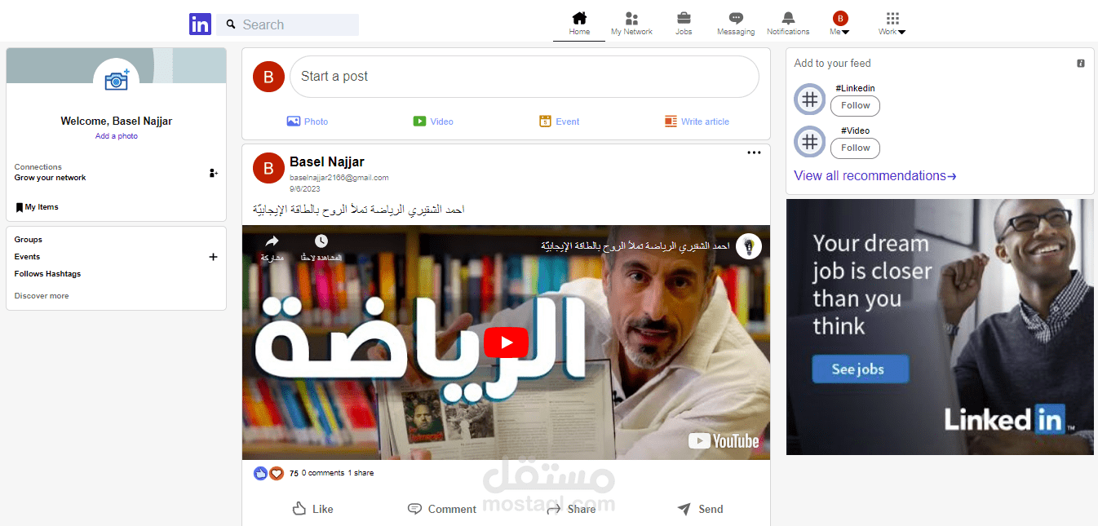Click the 0 comments count
The width and height of the screenshot is (1098, 526).
[323, 473]
